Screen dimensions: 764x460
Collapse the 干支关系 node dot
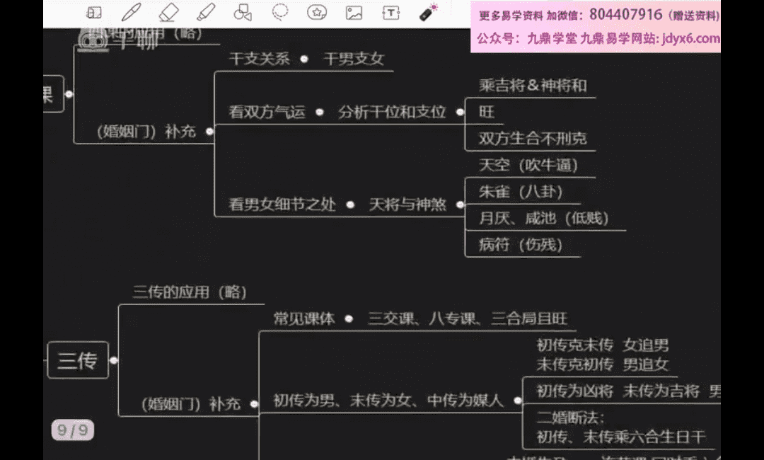304,59
